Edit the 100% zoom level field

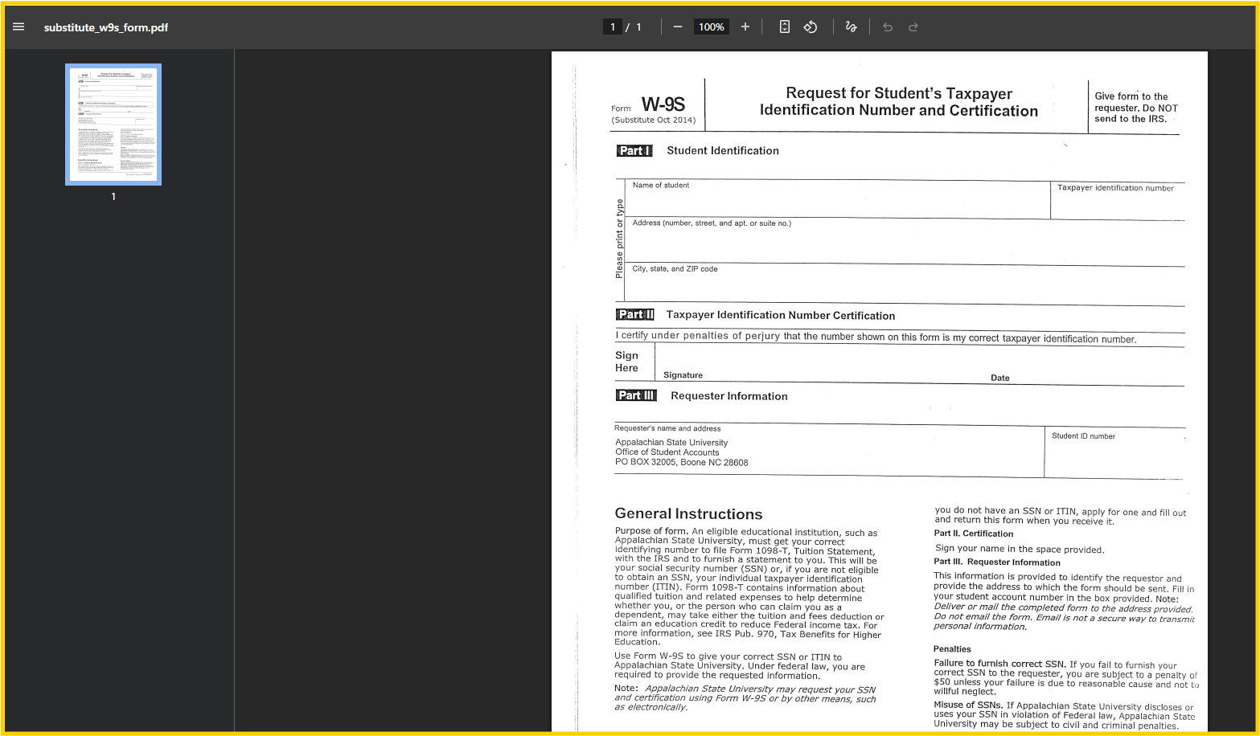[x=712, y=27]
